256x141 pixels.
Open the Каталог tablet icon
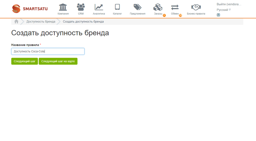(x=117, y=7)
